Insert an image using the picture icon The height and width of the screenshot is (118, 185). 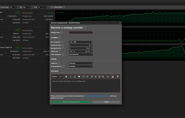pos(113,76)
